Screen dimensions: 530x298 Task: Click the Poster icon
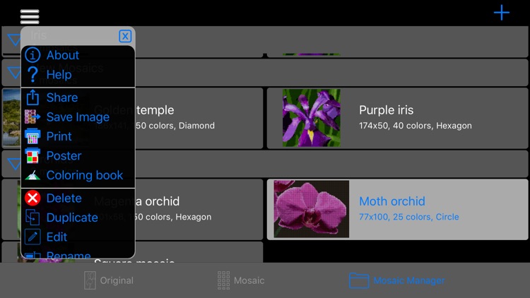coord(33,156)
